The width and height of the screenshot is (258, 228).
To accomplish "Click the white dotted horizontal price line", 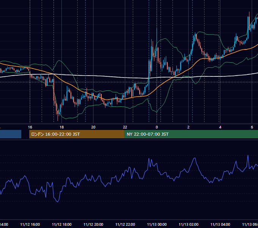I will 129,82.
